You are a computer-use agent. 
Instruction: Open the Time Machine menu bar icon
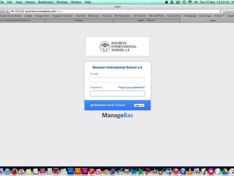point(184,2)
